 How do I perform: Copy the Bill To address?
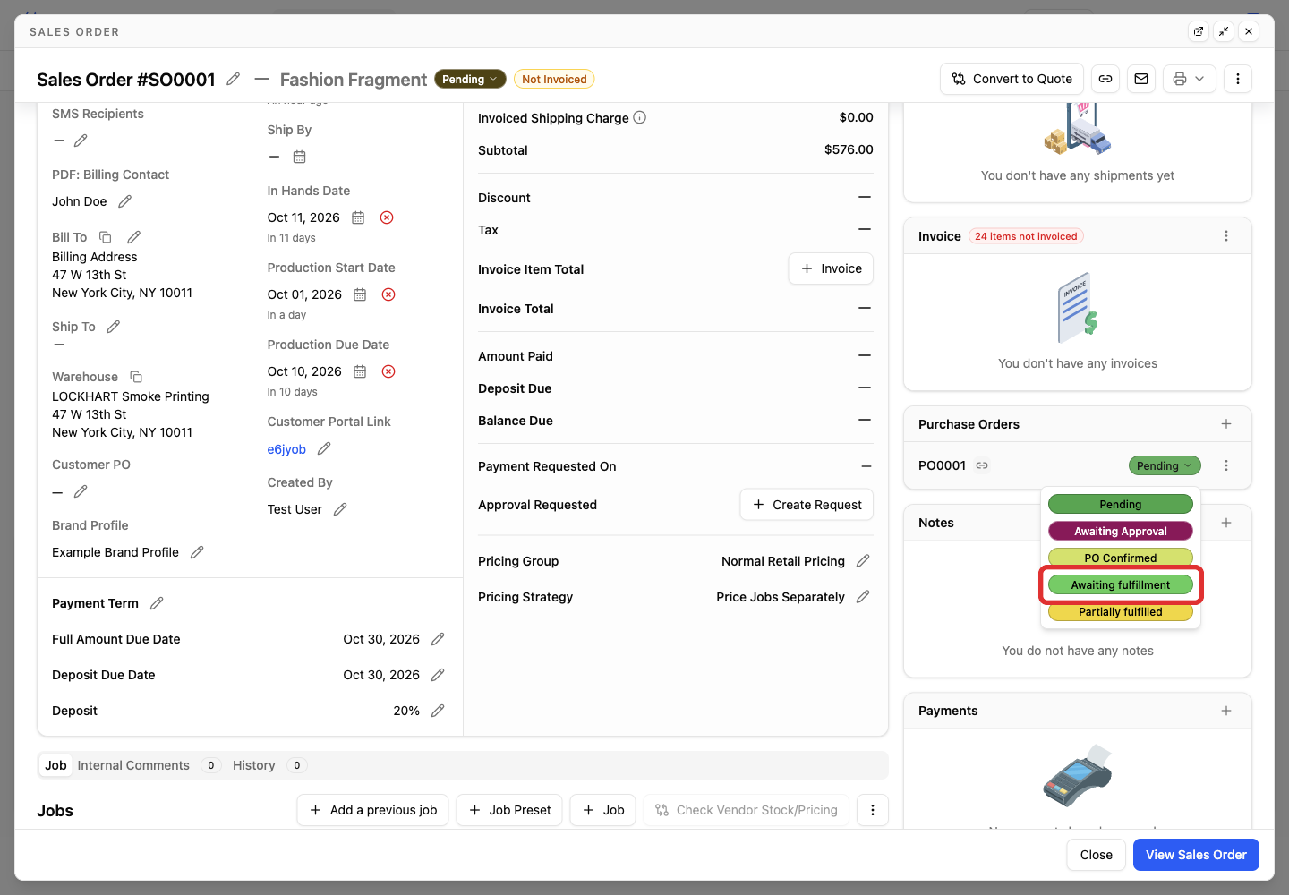tap(105, 237)
